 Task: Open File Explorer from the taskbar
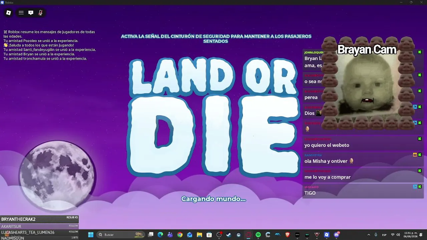pos(199,235)
